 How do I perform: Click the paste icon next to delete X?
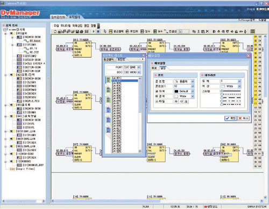coord(203,32)
